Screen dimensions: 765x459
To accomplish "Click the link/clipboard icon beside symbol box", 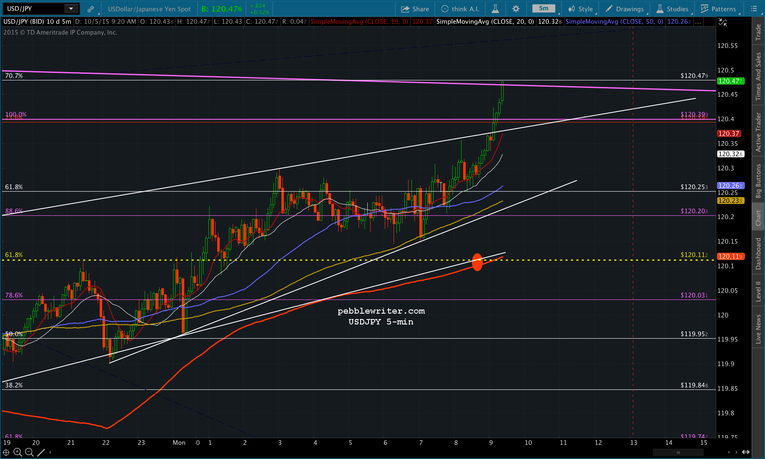I will pos(90,9).
